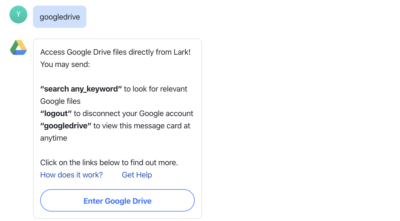Click the word "anytime" in the card
The image size is (400, 221).
(x=54, y=138)
